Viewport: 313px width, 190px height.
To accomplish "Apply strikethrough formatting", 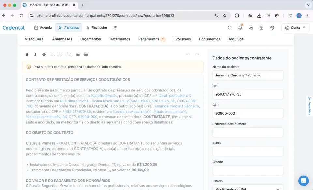I will (x=44, y=54).
